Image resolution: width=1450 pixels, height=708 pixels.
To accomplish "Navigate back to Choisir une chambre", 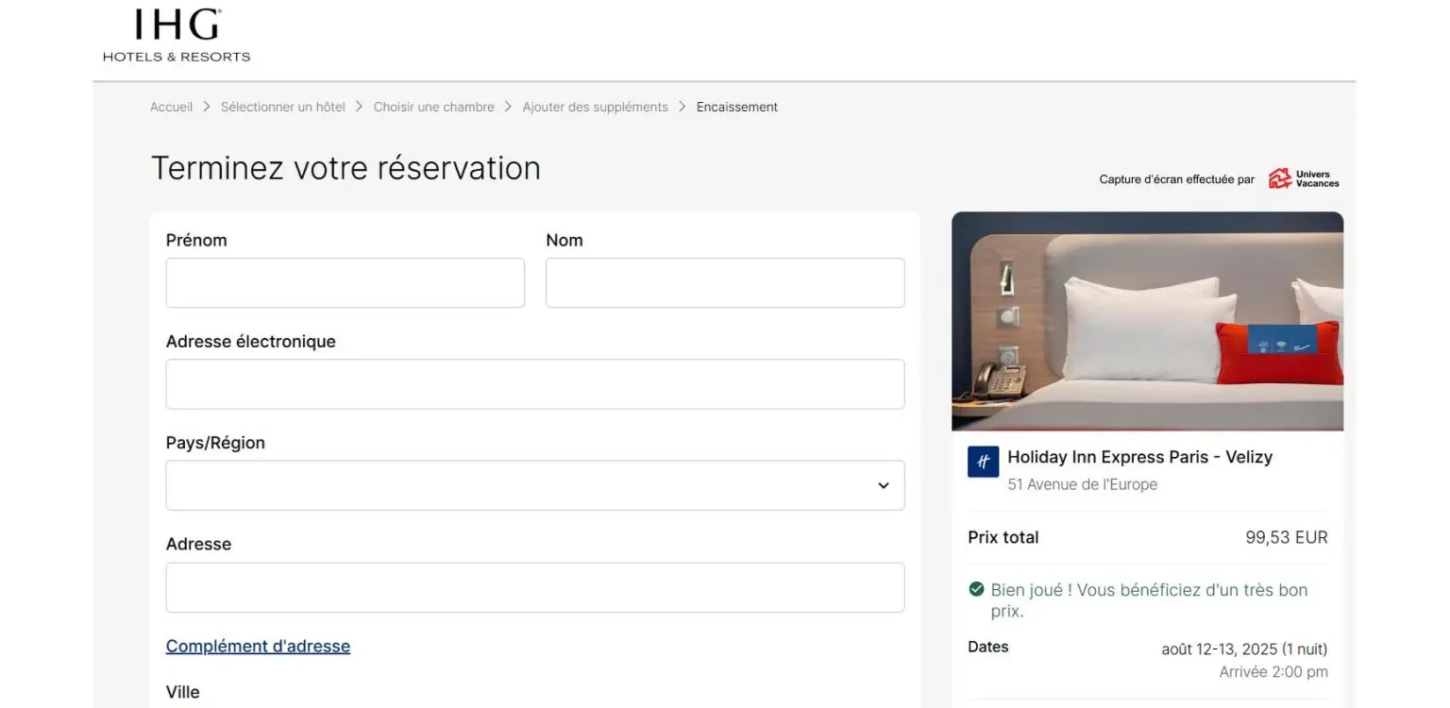I will coord(433,107).
